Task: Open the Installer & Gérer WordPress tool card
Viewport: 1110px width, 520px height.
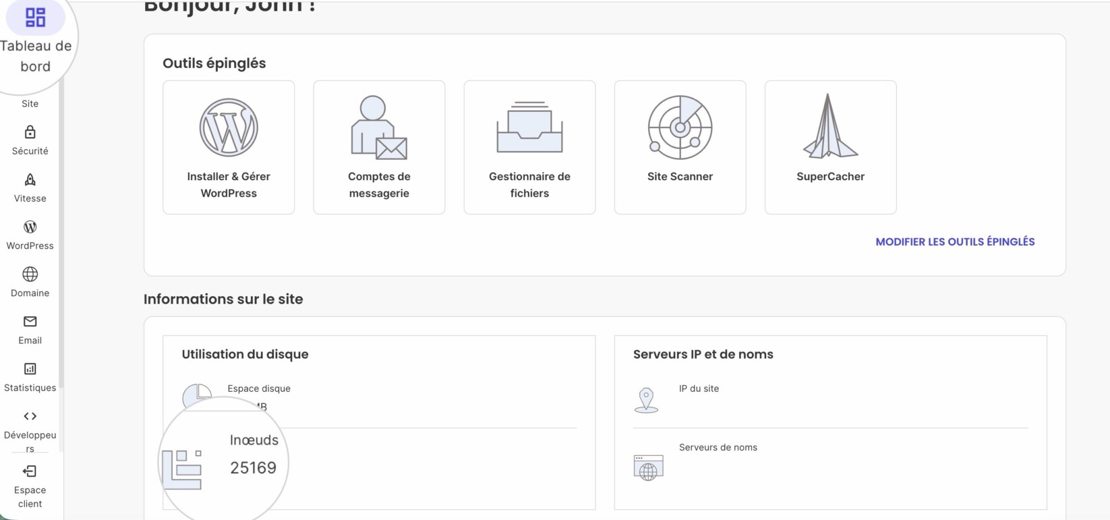Action: pos(229,147)
